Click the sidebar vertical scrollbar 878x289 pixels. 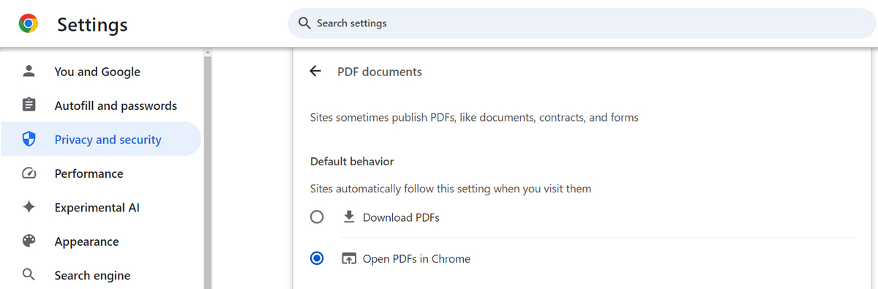(x=208, y=172)
